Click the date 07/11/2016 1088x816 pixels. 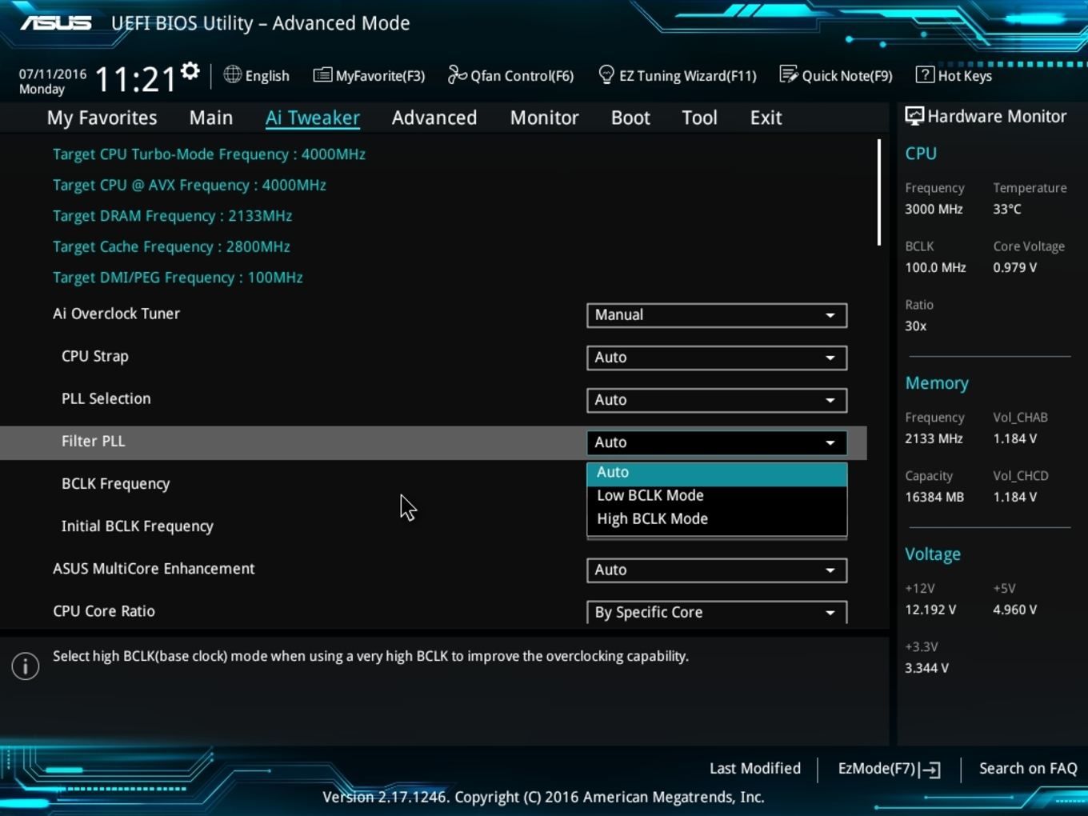coord(53,74)
